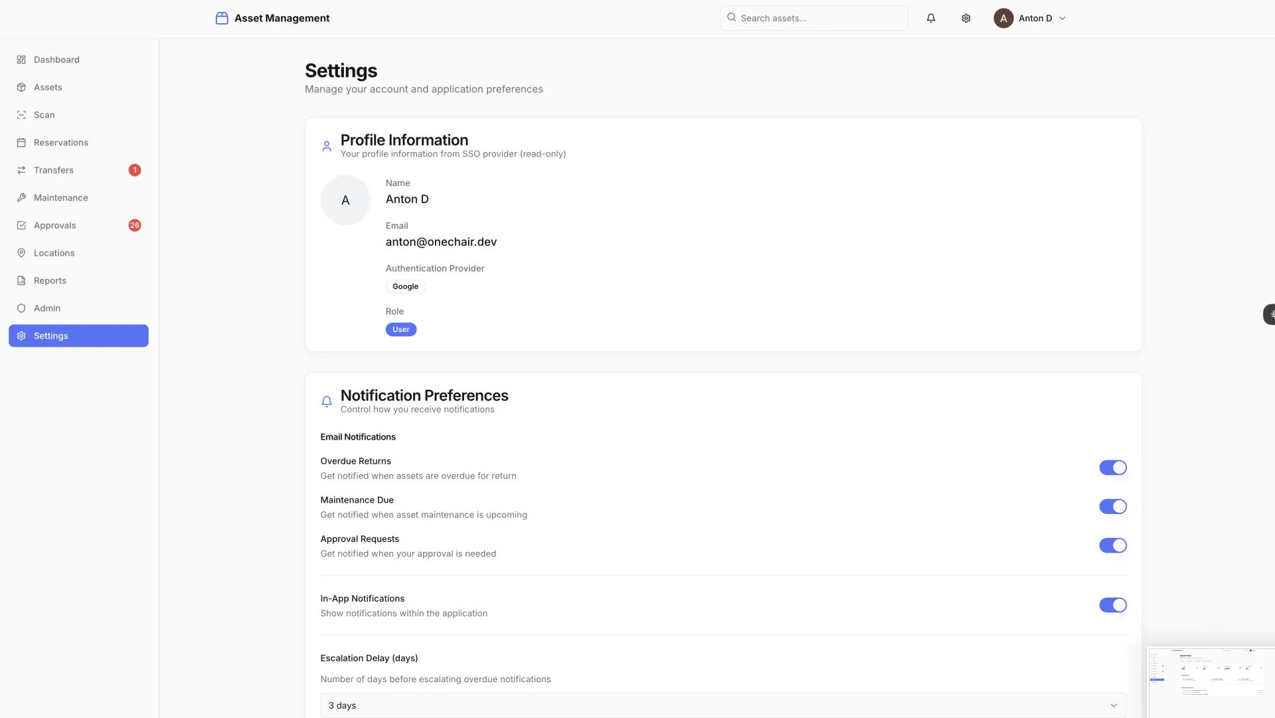Disable Approval Requests notifications
This screenshot has width=1275, height=718.
[1112, 545]
